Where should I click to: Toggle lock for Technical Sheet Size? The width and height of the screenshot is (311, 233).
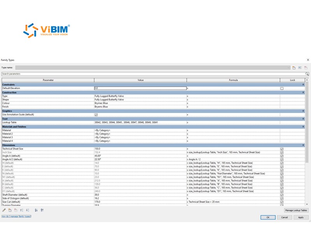point(282,149)
